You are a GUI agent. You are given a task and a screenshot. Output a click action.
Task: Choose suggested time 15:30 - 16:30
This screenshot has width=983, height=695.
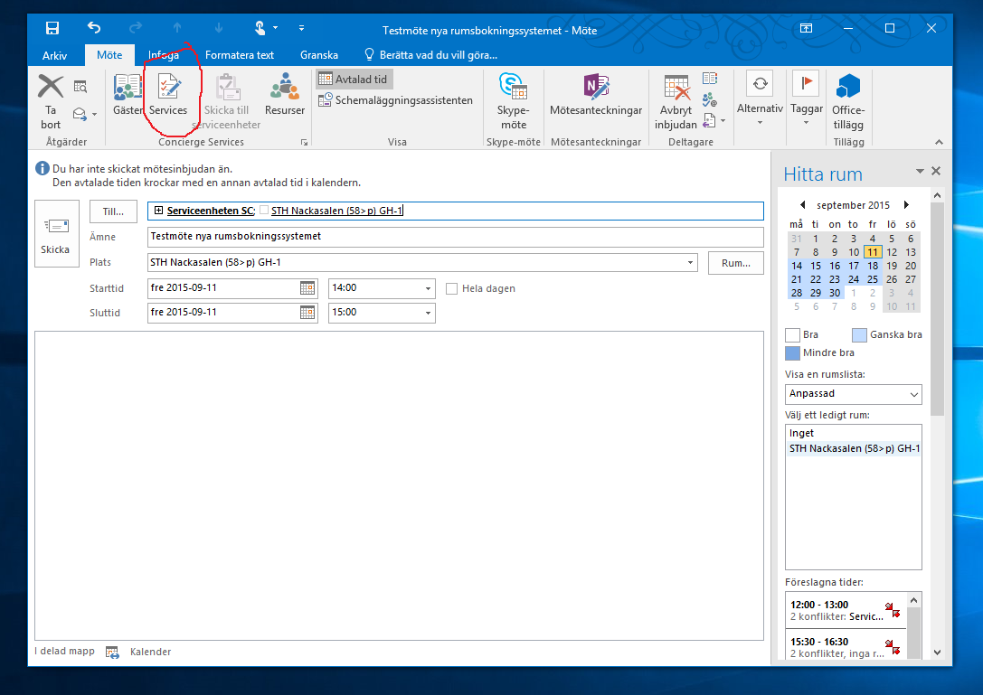point(845,646)
